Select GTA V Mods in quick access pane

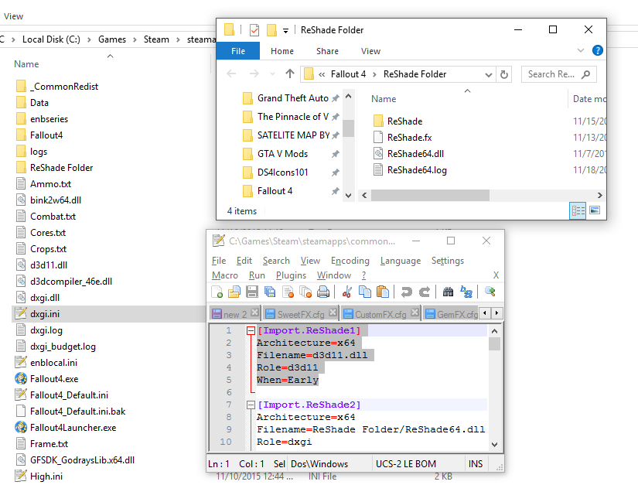(x=282, y=154)
